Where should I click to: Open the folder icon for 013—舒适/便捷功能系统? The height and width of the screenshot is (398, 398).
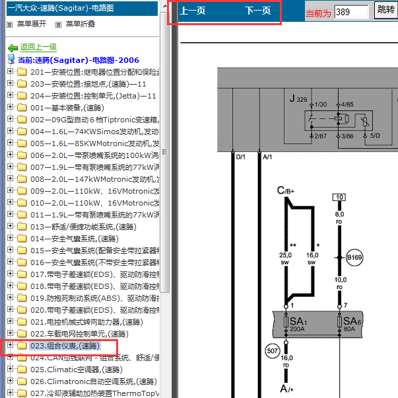(x=22, y=227)
